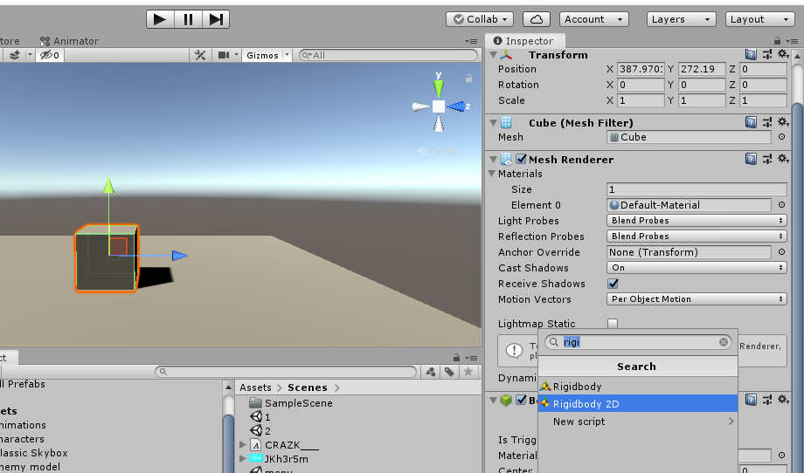Collapse the Cube (Mesh Filter) component
Screen dimensions: 804x473
point(493,123)
